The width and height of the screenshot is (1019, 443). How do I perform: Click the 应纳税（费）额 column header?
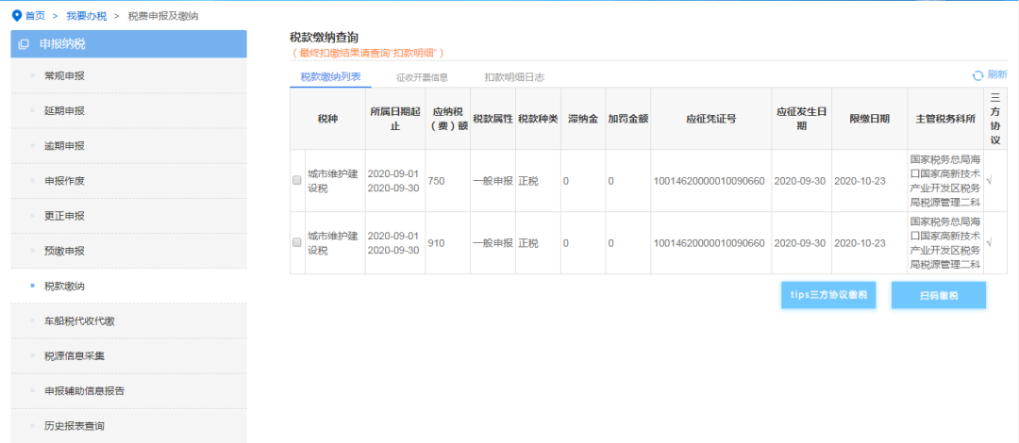(448, 119)
